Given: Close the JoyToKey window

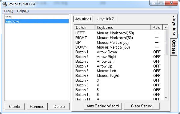Looking at the screenshot, I should pos(171,3).
